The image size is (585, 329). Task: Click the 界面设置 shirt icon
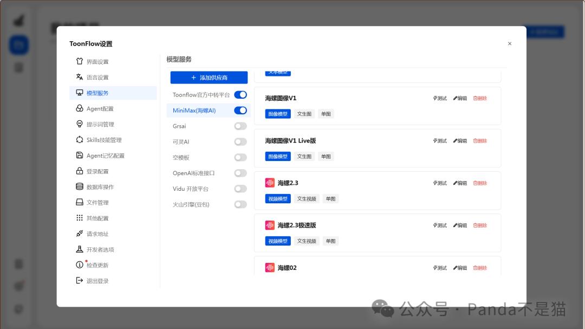coord(80,61)
